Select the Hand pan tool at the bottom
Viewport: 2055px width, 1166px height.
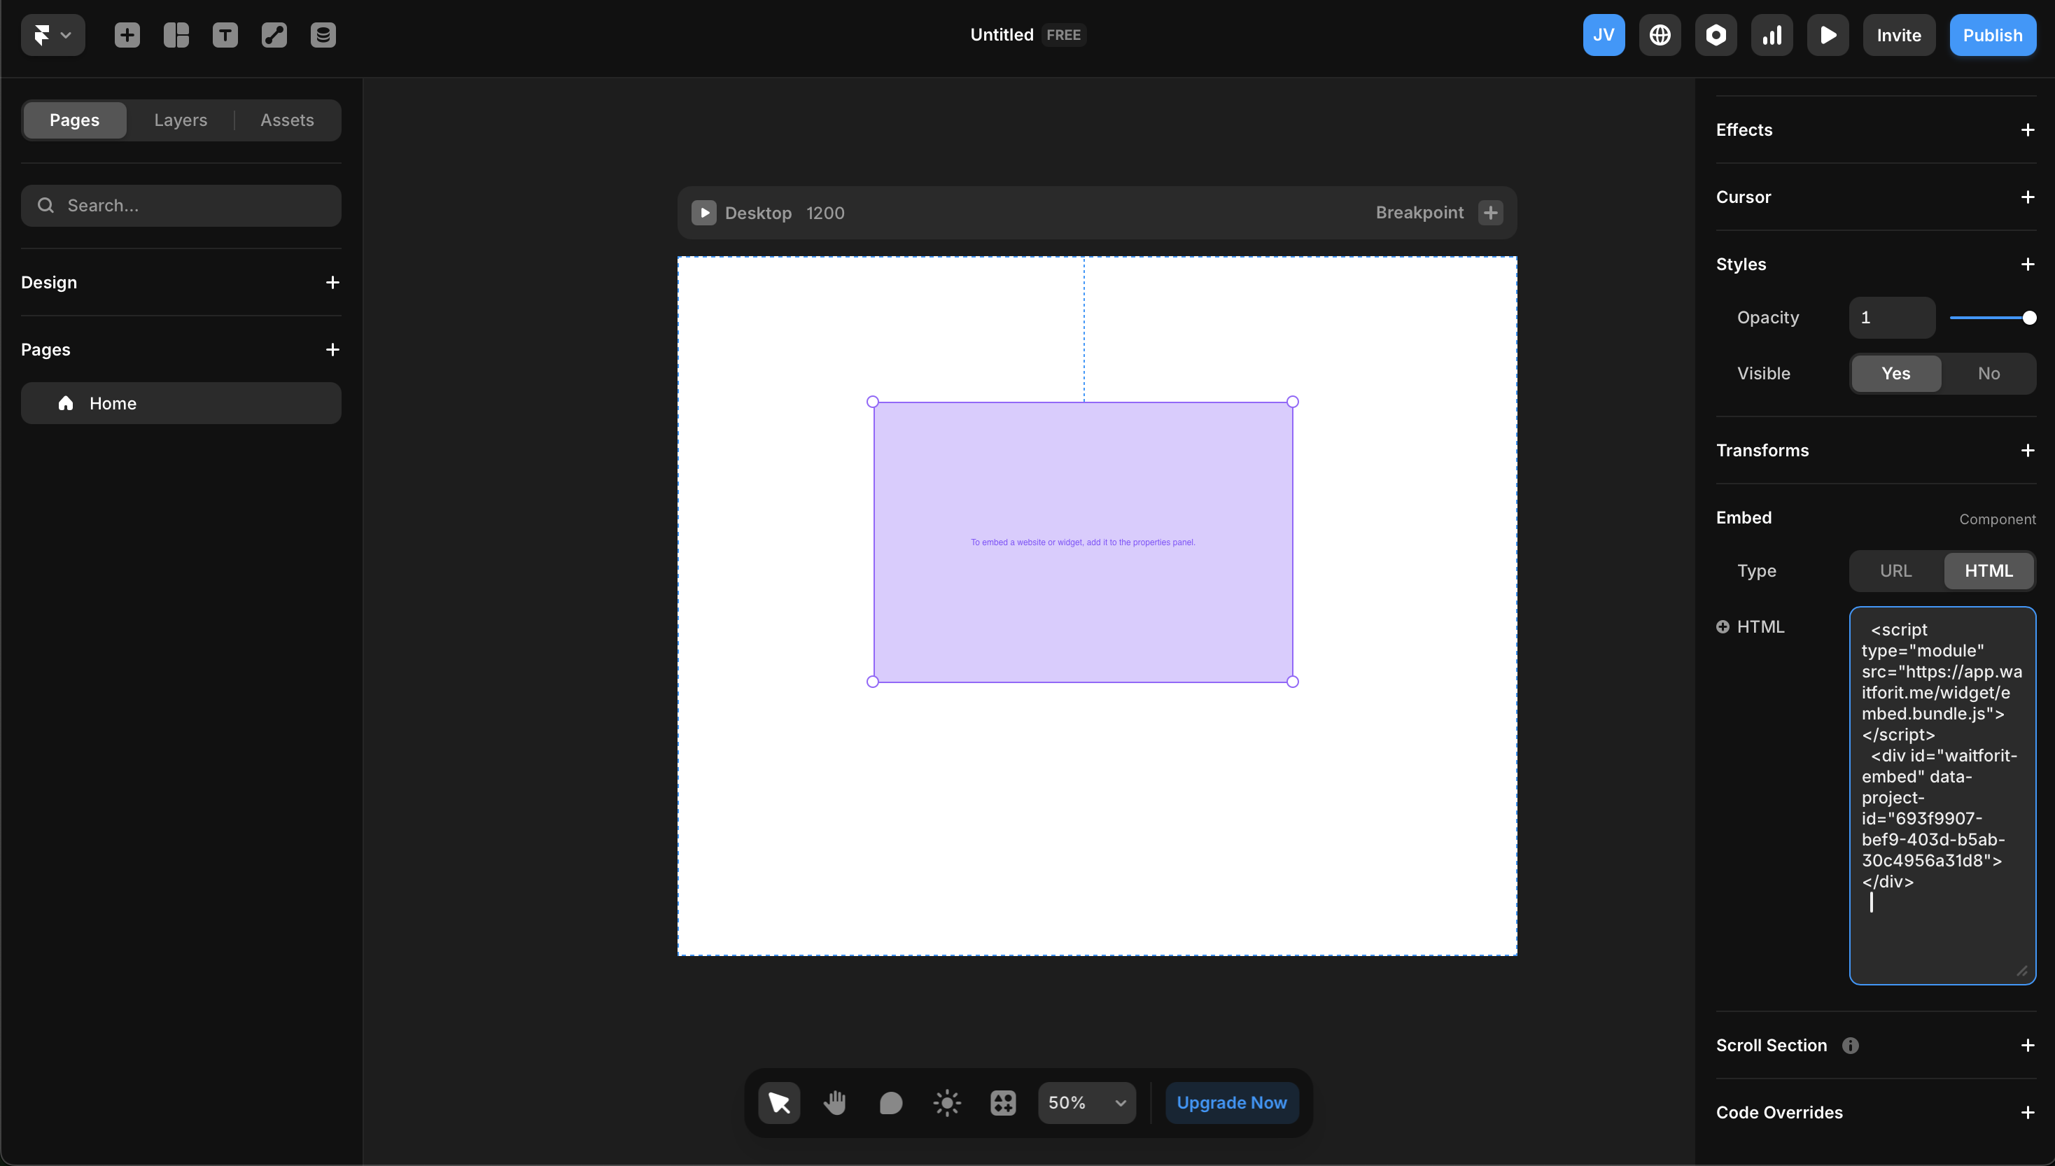(x=834, y=1103)
